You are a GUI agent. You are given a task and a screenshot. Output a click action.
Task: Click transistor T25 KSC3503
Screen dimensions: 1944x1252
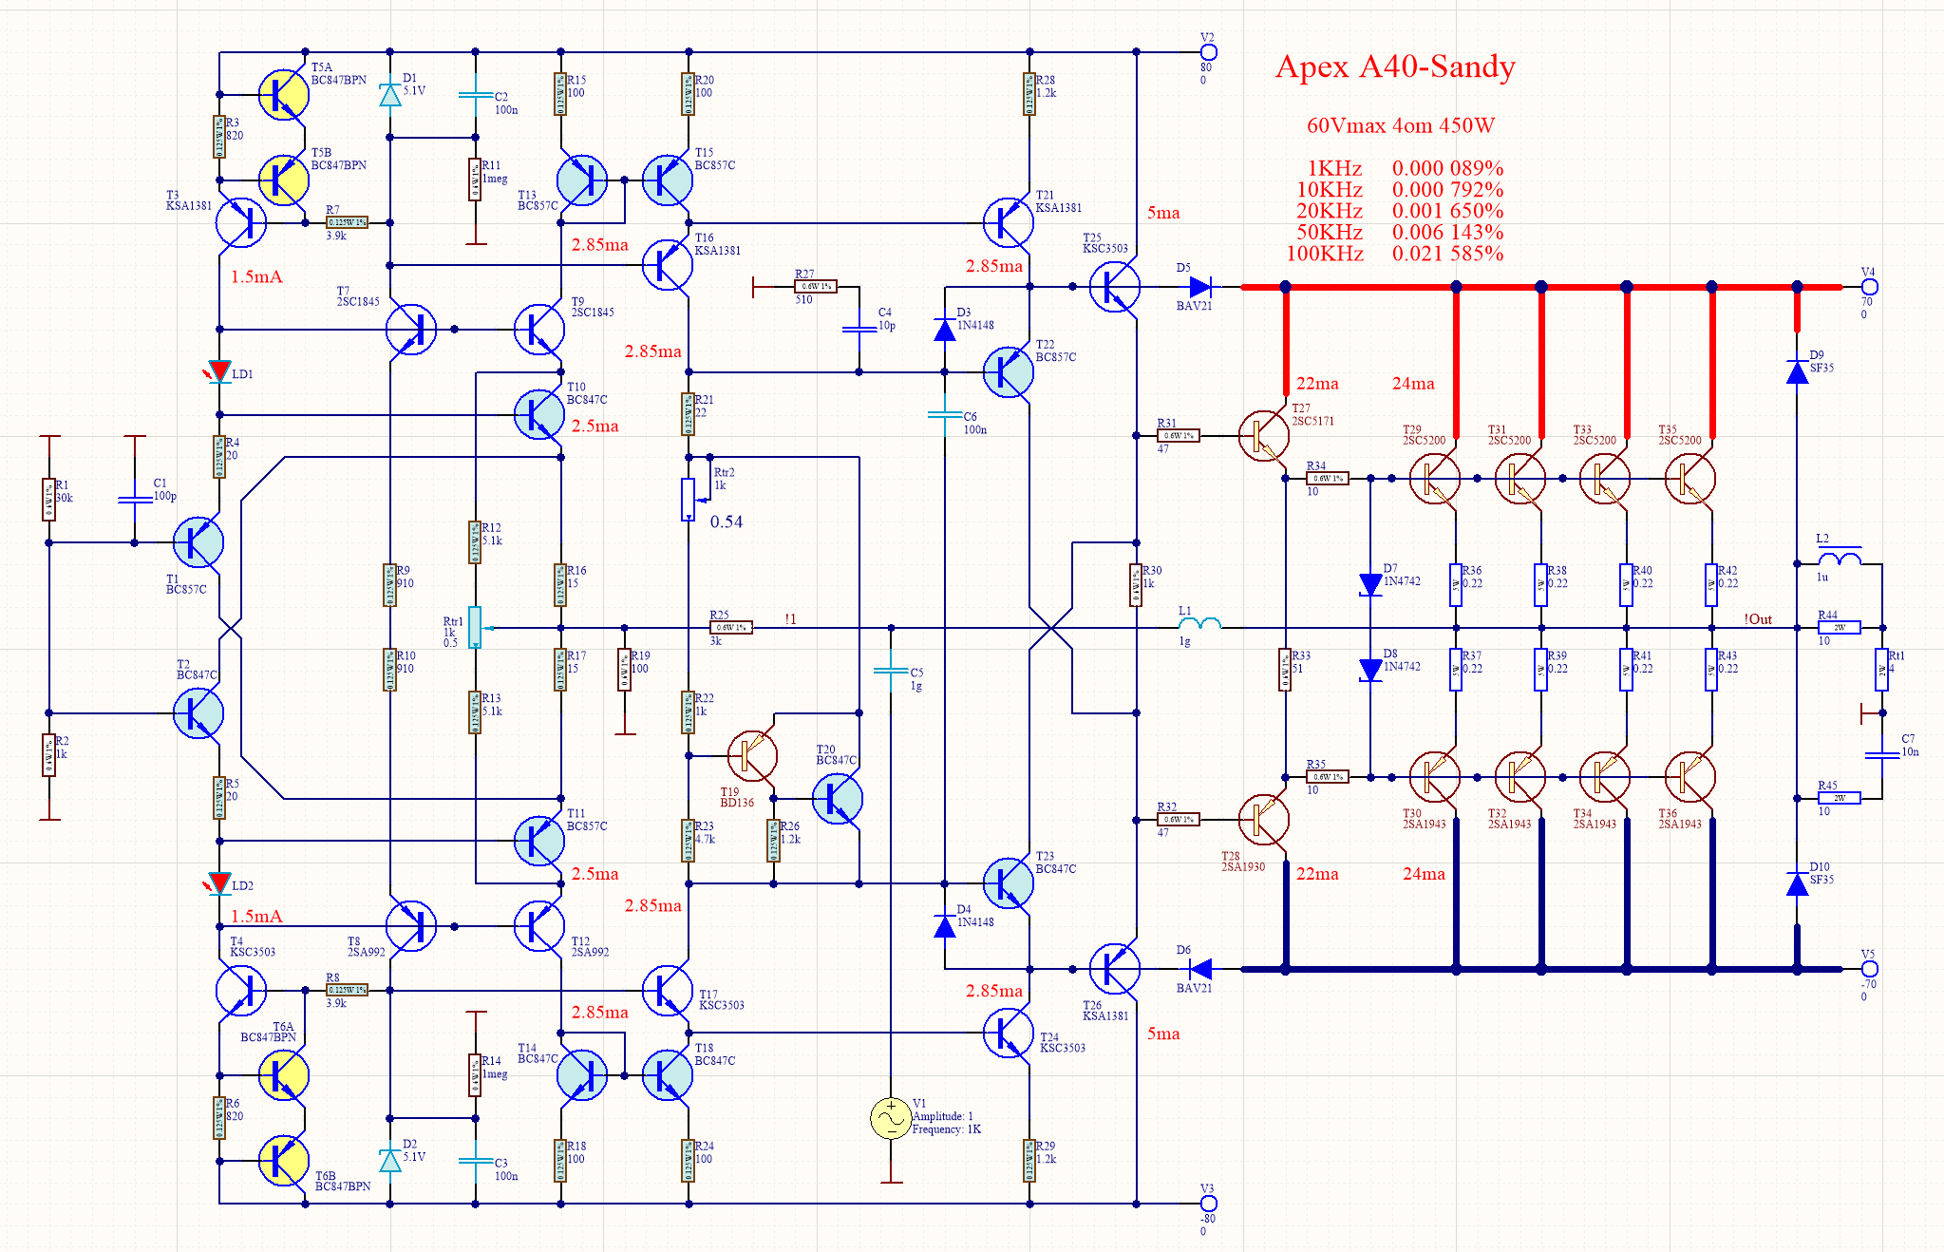click(1114, 286)
